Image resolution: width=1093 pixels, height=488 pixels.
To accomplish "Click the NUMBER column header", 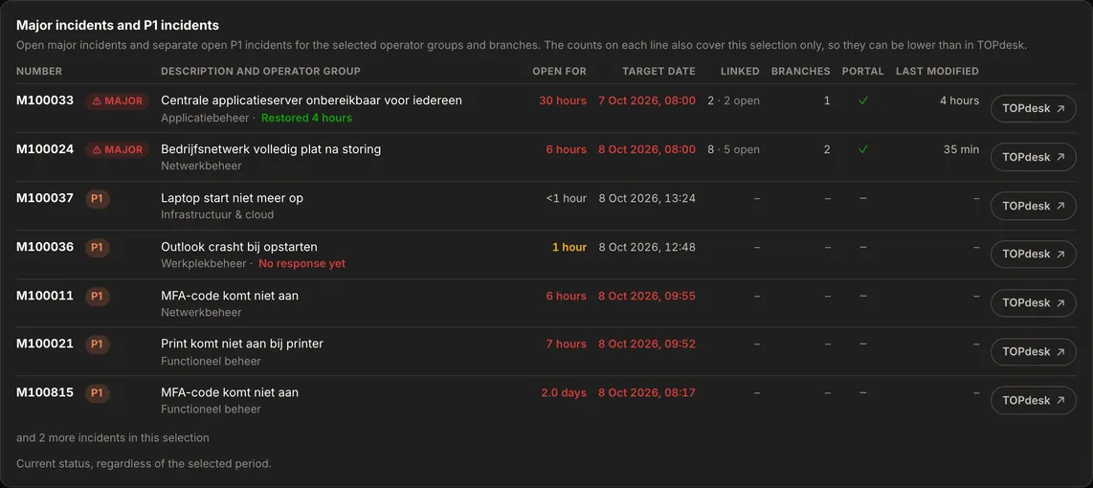I will tap(39, 71).
